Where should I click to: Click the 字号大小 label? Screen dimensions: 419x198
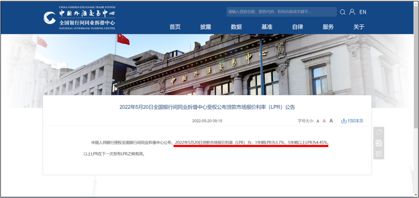(306, 121)
